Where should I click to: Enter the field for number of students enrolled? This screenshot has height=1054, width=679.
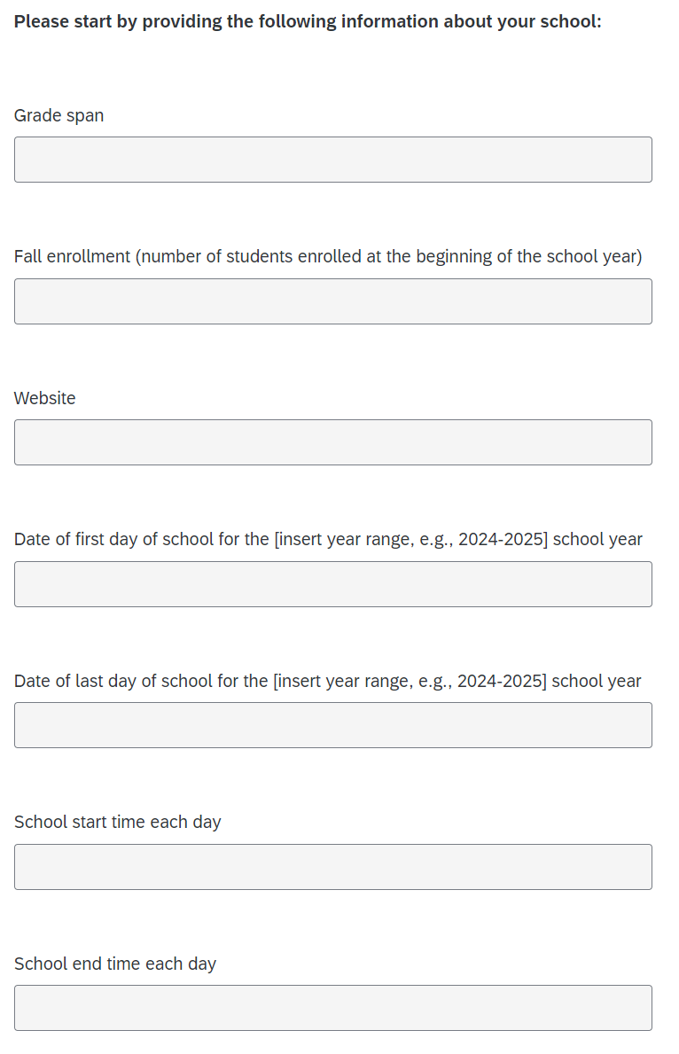[332, 301]
